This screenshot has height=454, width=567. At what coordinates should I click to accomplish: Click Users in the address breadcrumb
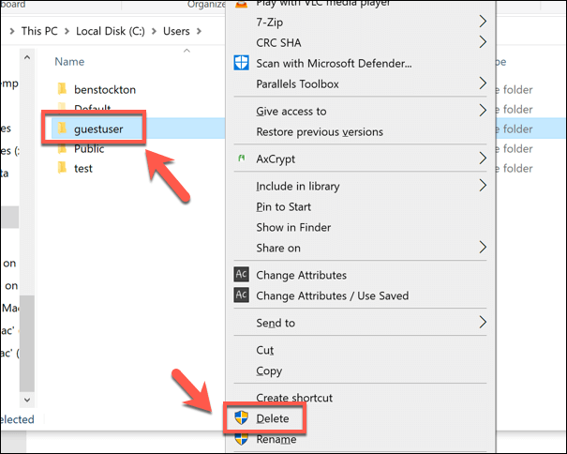tap(176, 31)
